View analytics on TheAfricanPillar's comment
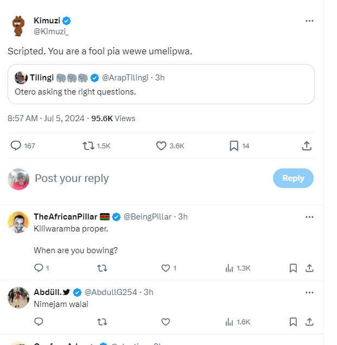This screenshot has height=345, width=337. [230, 268]
